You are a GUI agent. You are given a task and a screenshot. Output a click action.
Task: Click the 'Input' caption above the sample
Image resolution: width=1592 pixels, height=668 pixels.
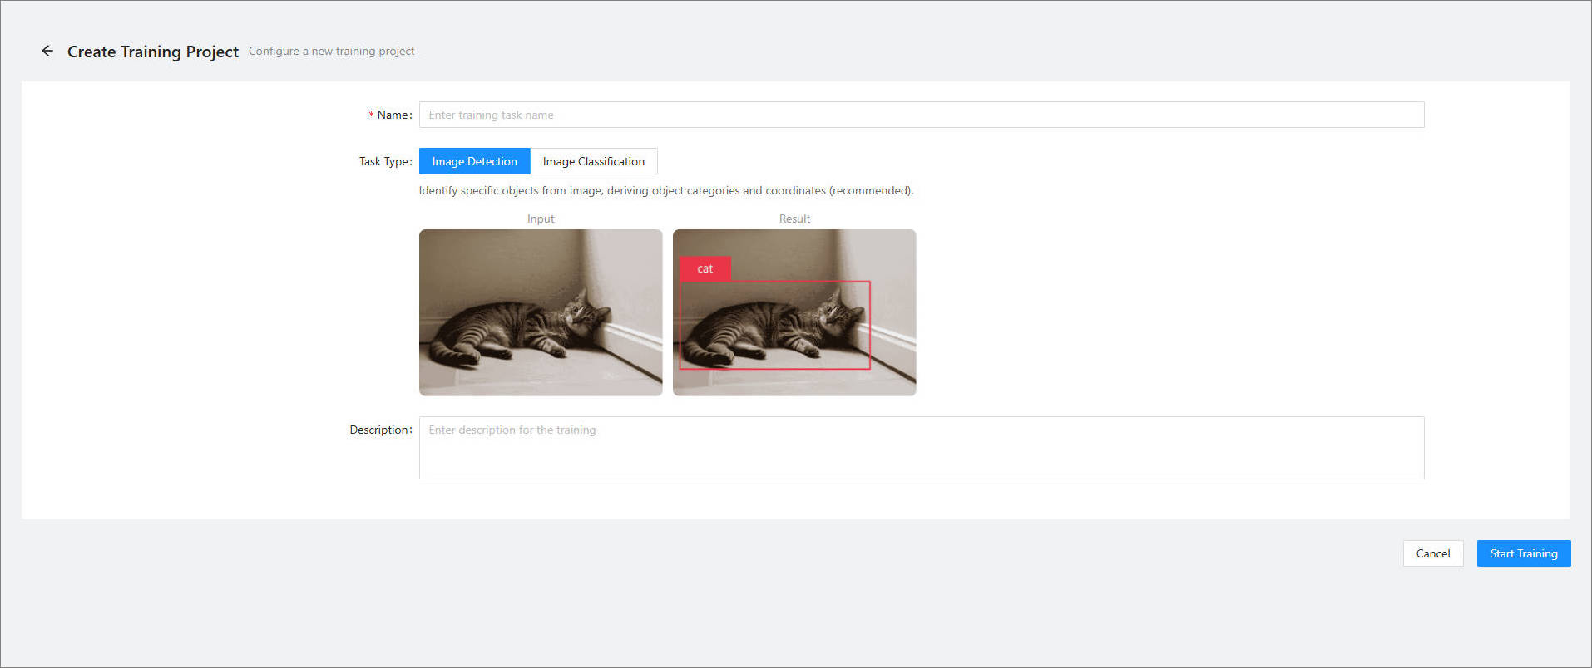(541, 219)
